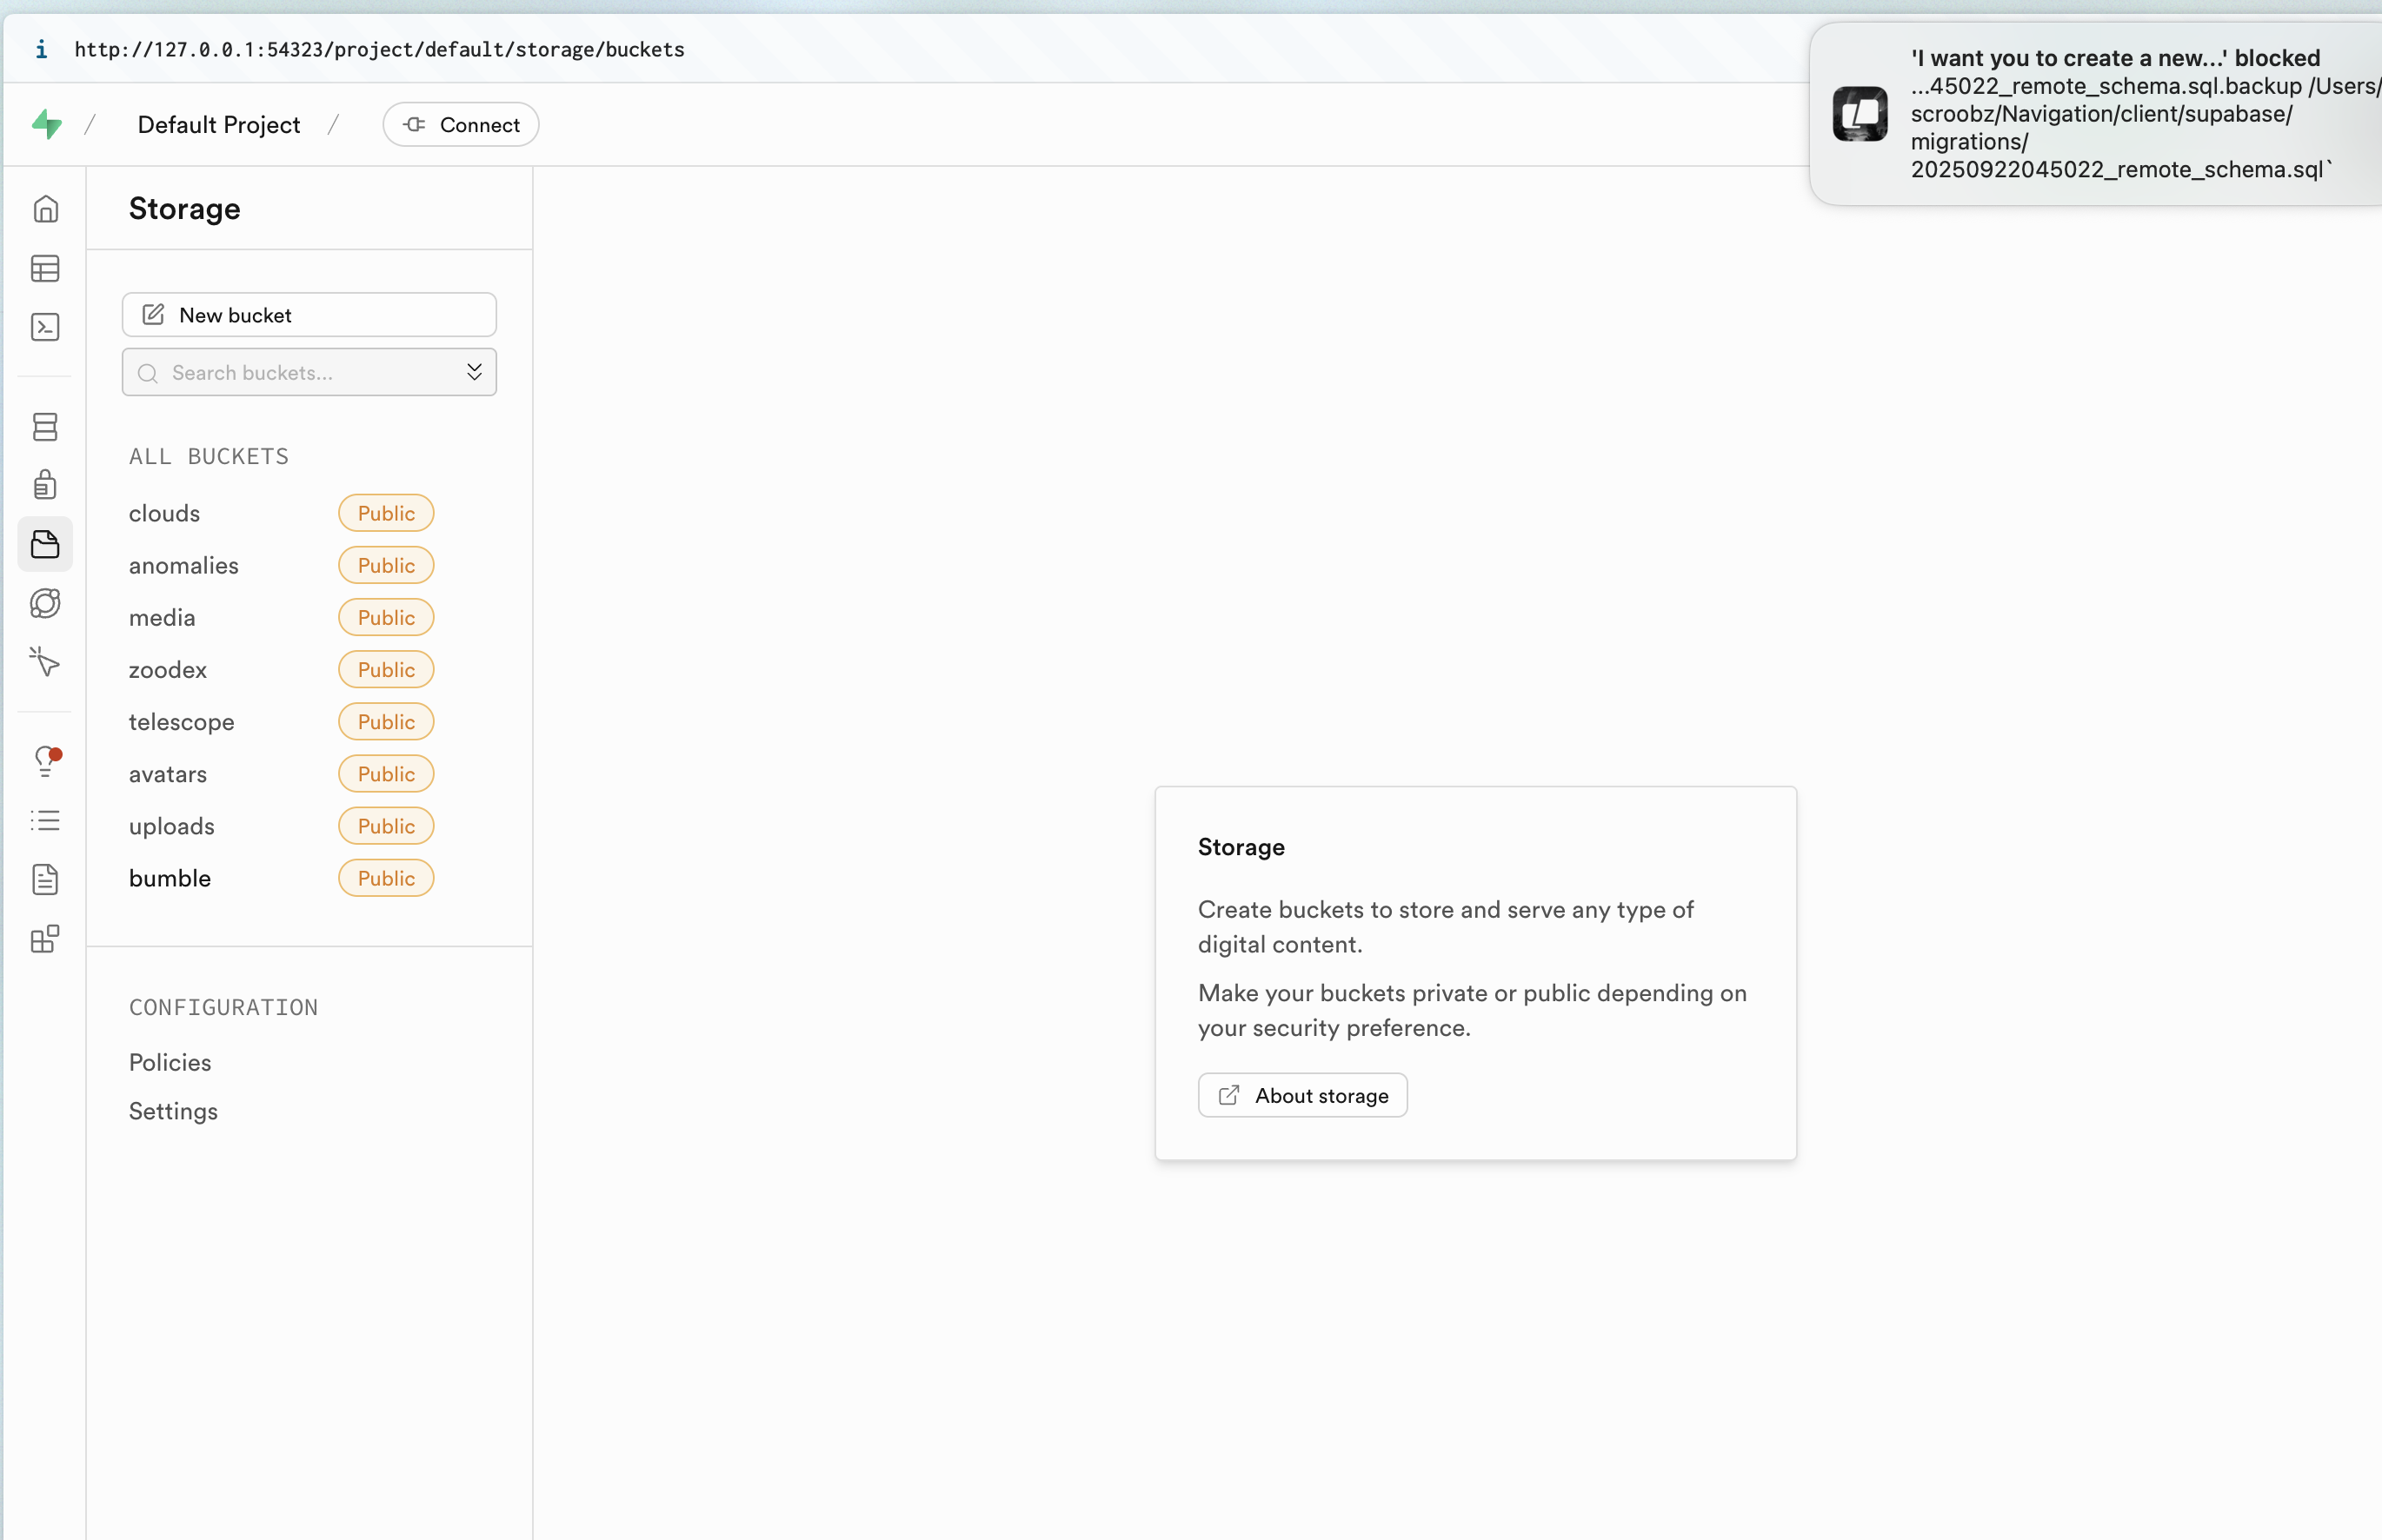2382x1540 pixels.
Task: Open the Authentication lock icon
Action: pyautogui.click(x=45, y=485)
